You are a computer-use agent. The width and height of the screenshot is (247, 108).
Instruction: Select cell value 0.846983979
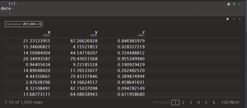(x=131, y=41)
